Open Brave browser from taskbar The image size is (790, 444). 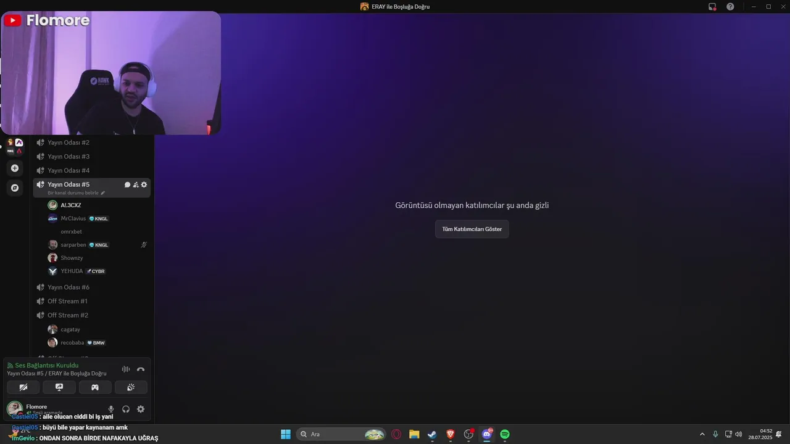(451, 434)
